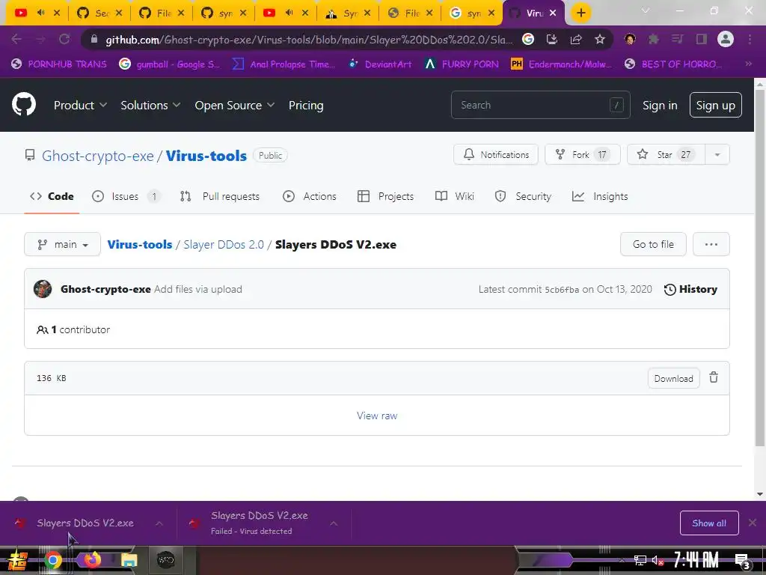Delete file using the trash icon

pos(714,377)
